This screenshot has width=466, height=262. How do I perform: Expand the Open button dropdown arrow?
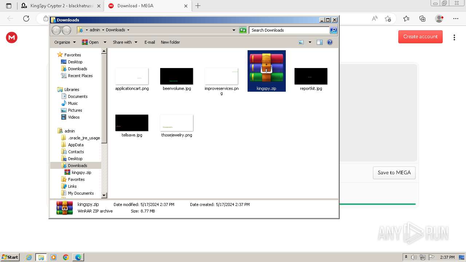(x=105, y=42)
